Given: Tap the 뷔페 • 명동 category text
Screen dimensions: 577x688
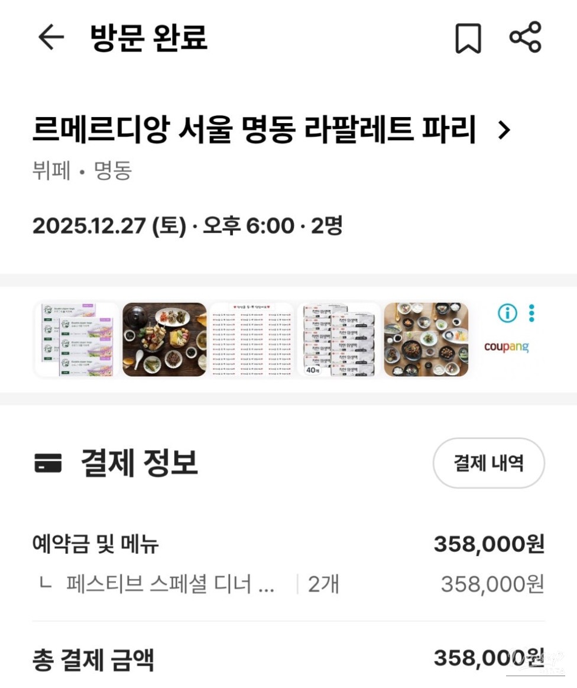Looking at the screenshot, I should 82,172.
